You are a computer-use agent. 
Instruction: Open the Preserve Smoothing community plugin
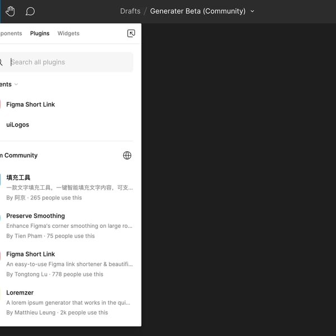click(67, 226)
